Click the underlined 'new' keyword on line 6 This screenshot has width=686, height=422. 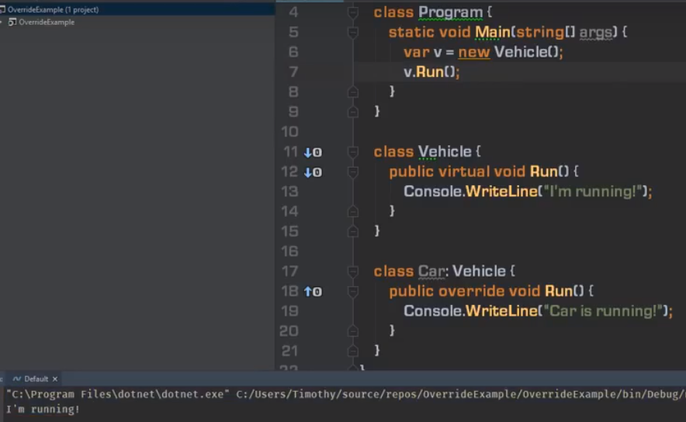[474, 53]
